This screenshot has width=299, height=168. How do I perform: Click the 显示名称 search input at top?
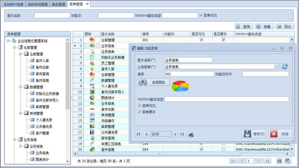click(x=52, y=15)
